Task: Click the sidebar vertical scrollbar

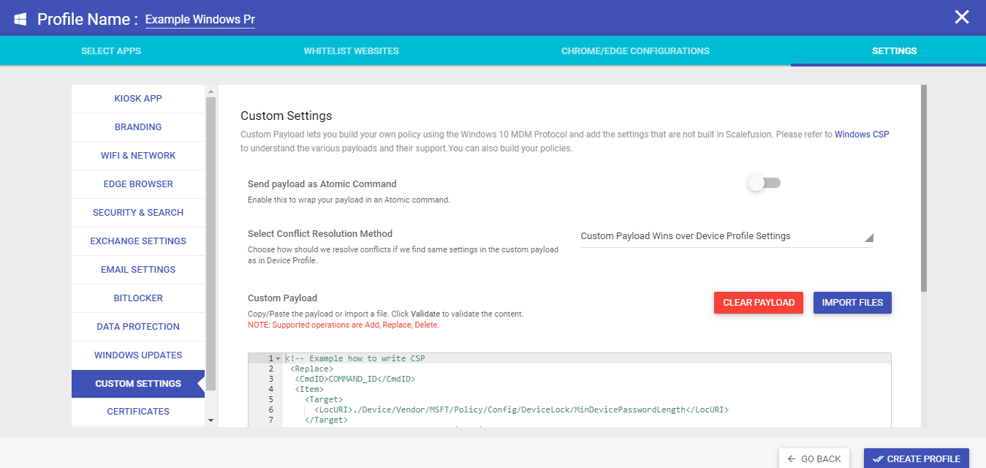Action: tap(211, 244)
